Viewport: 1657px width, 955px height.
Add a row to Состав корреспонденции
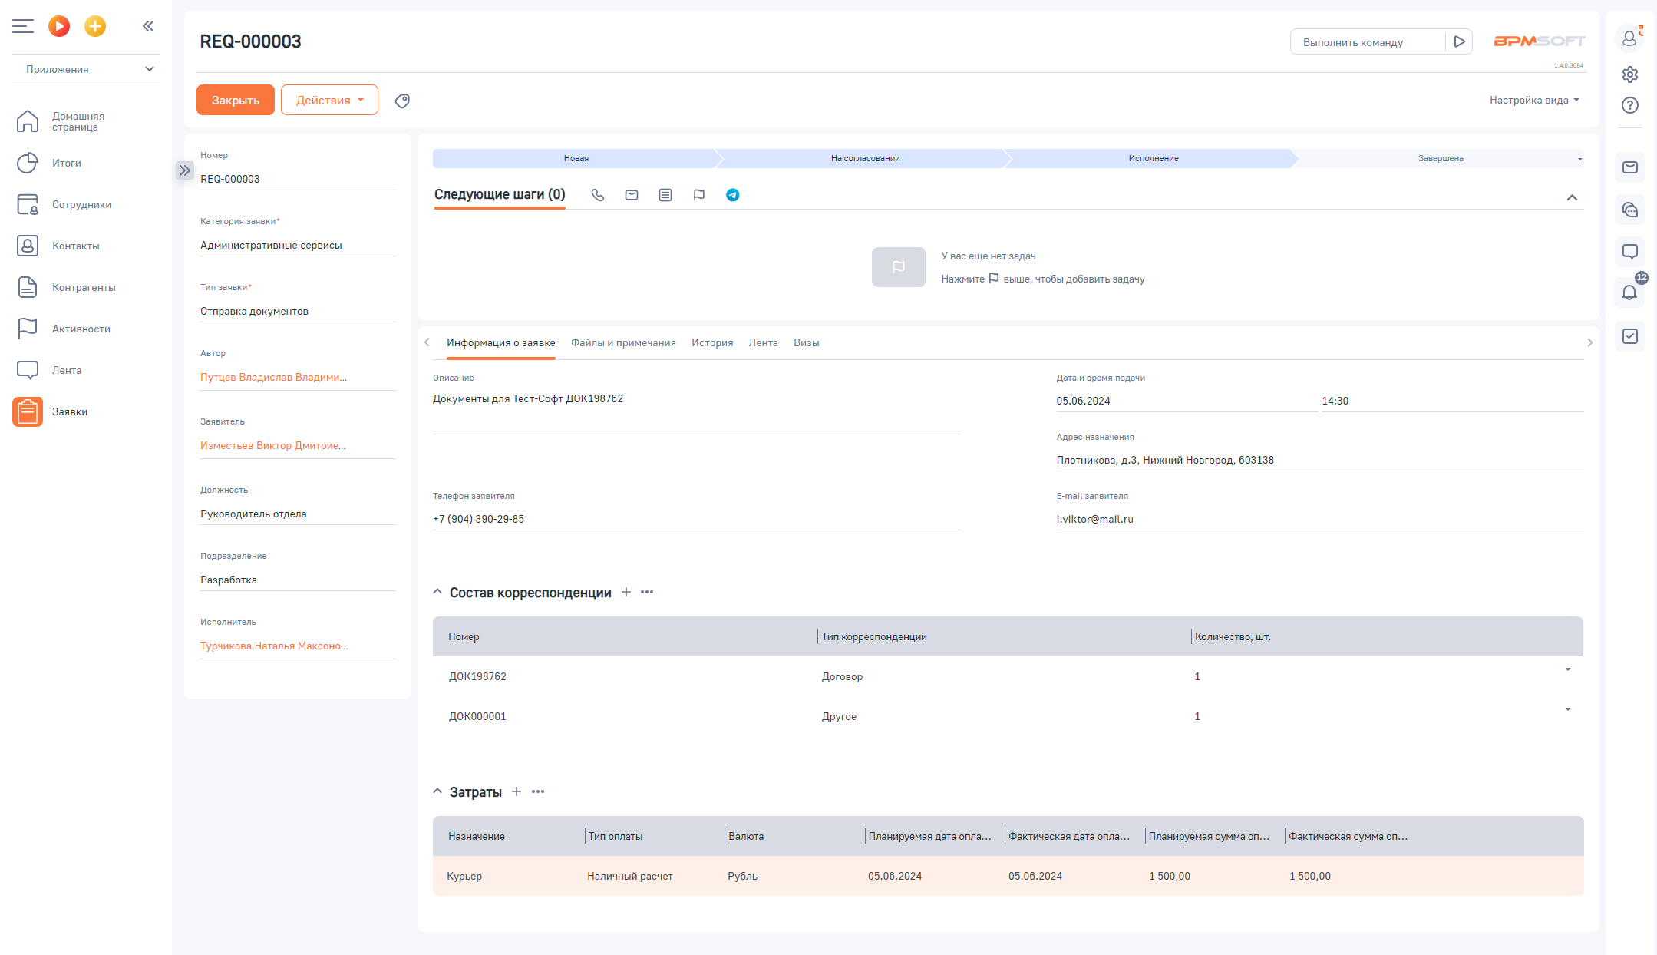(x=626, y=592)
